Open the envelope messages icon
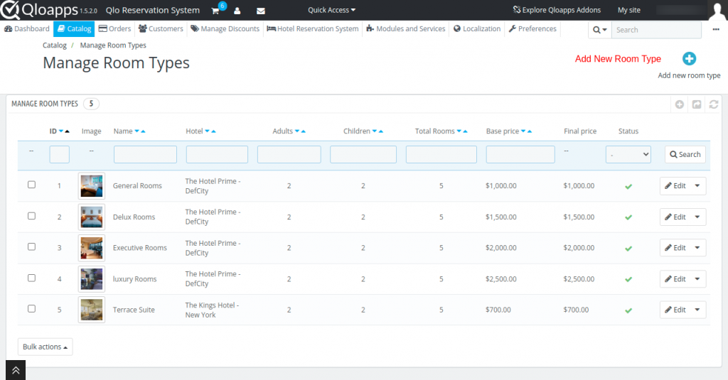 260,11
